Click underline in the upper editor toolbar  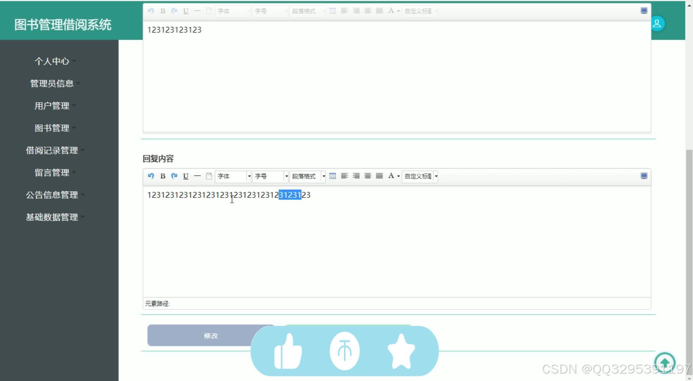point(186,11)
